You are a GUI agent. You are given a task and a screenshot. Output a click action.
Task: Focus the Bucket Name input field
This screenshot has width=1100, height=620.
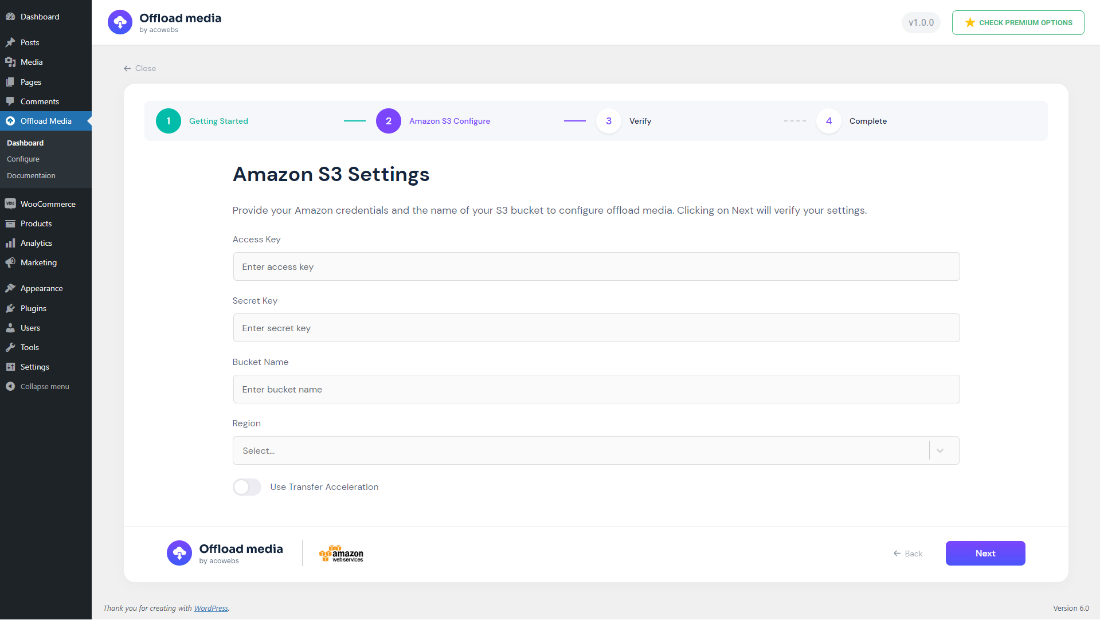point(596,389)
